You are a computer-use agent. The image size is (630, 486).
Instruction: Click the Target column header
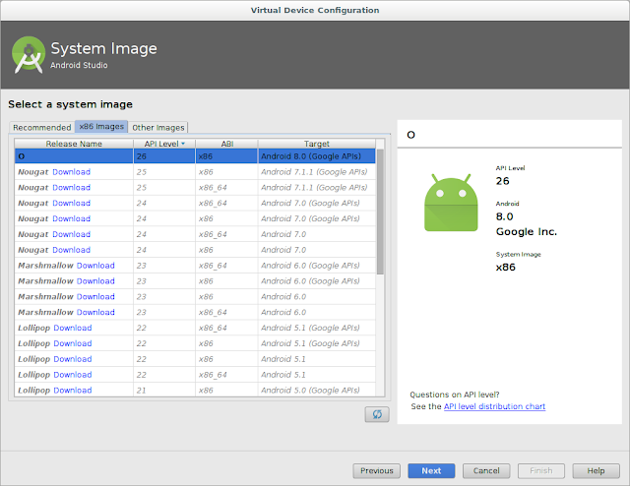tap(317, 144)
